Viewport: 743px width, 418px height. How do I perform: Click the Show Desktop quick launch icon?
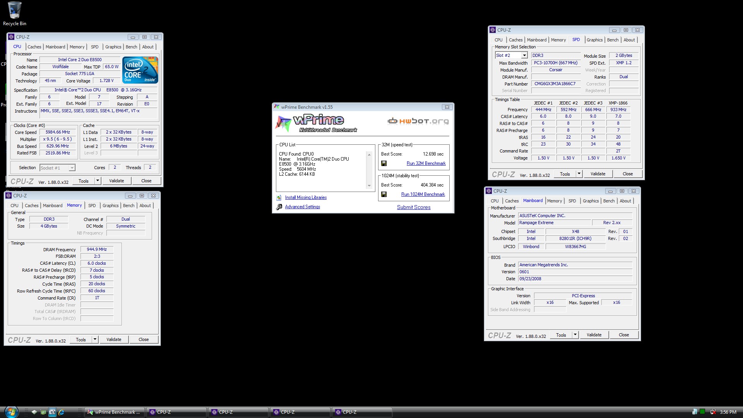click(34, 412)
